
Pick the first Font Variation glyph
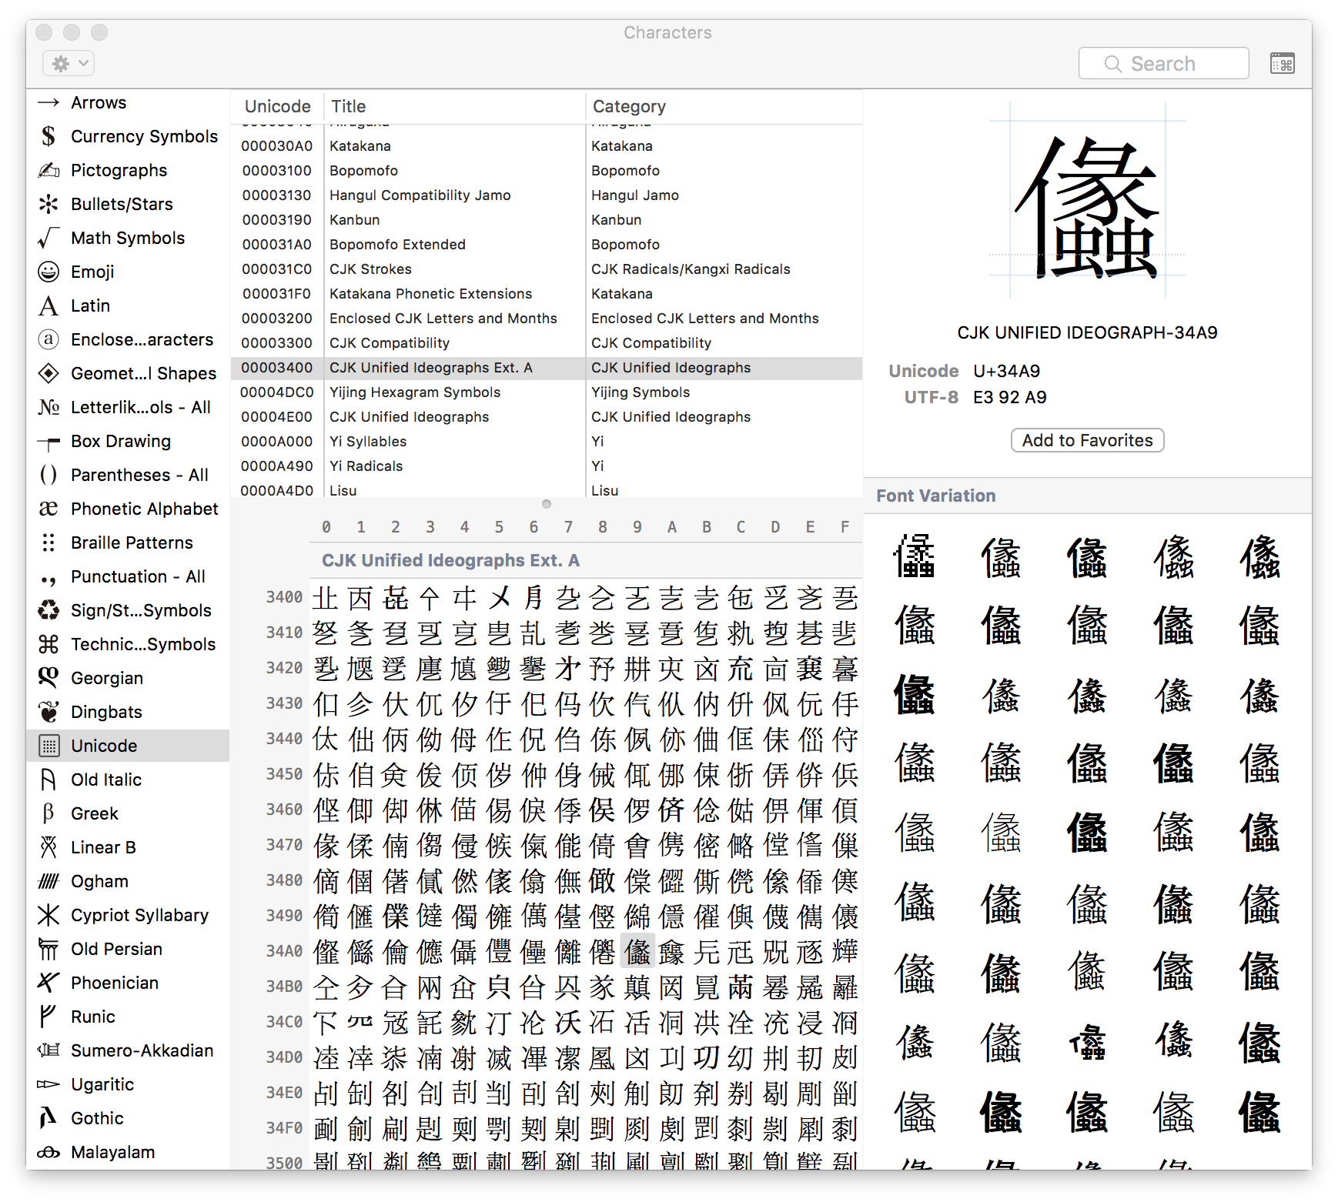point(915,556)
